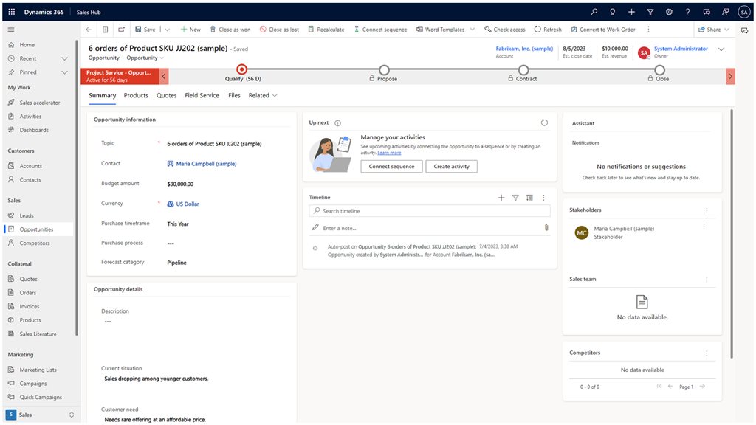Open the lightbulb assistant icon in top bar

click(x=612, y=12)
